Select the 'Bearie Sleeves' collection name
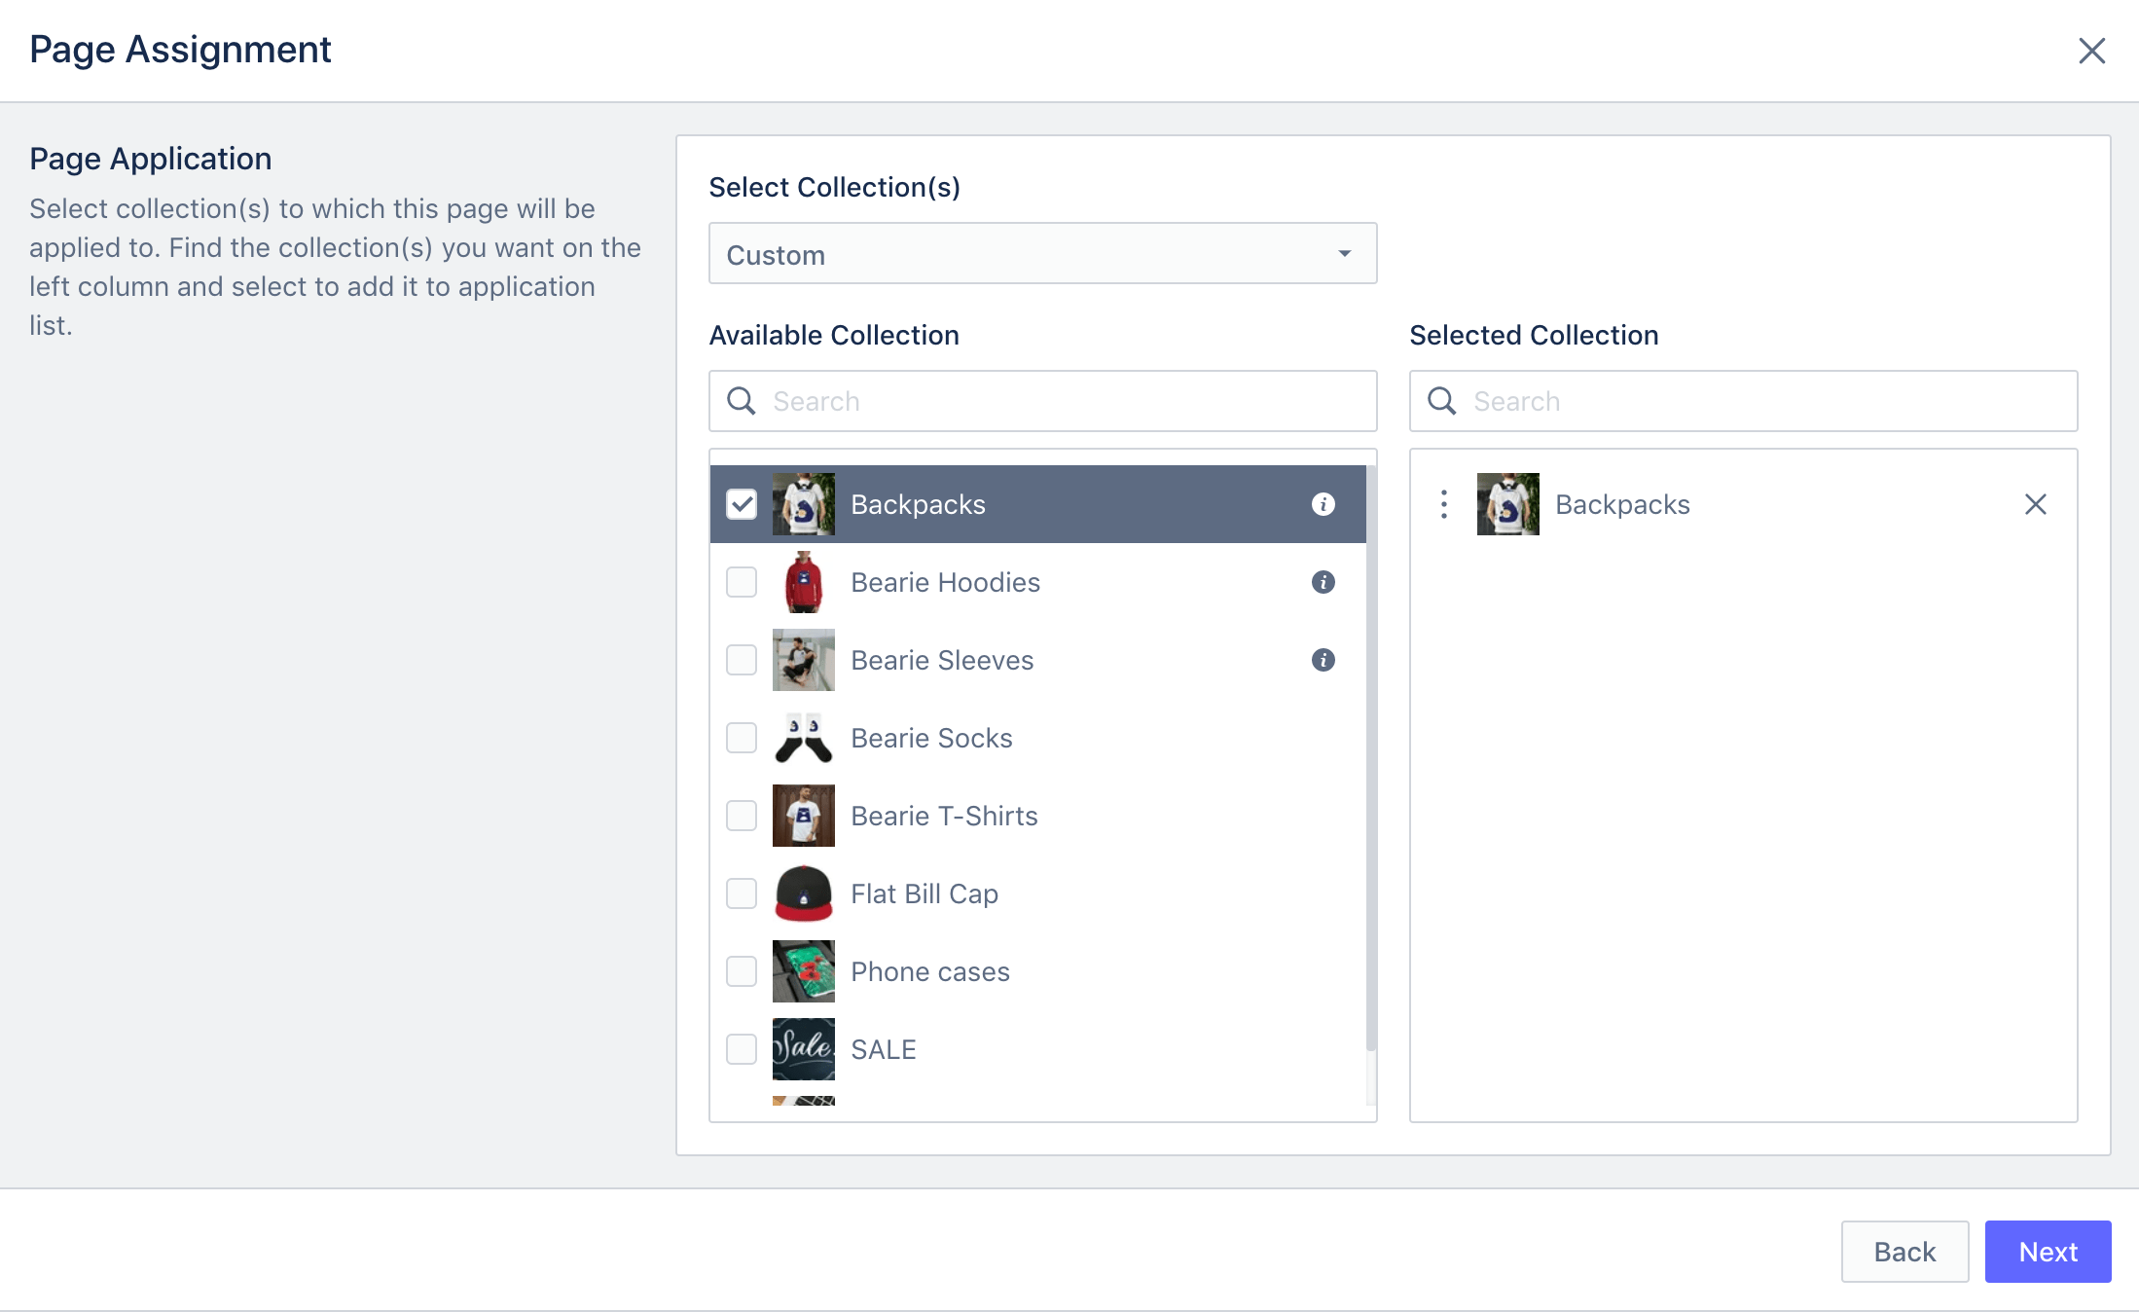This screenshot has height=1312, width=2139. tap(942, 660)
